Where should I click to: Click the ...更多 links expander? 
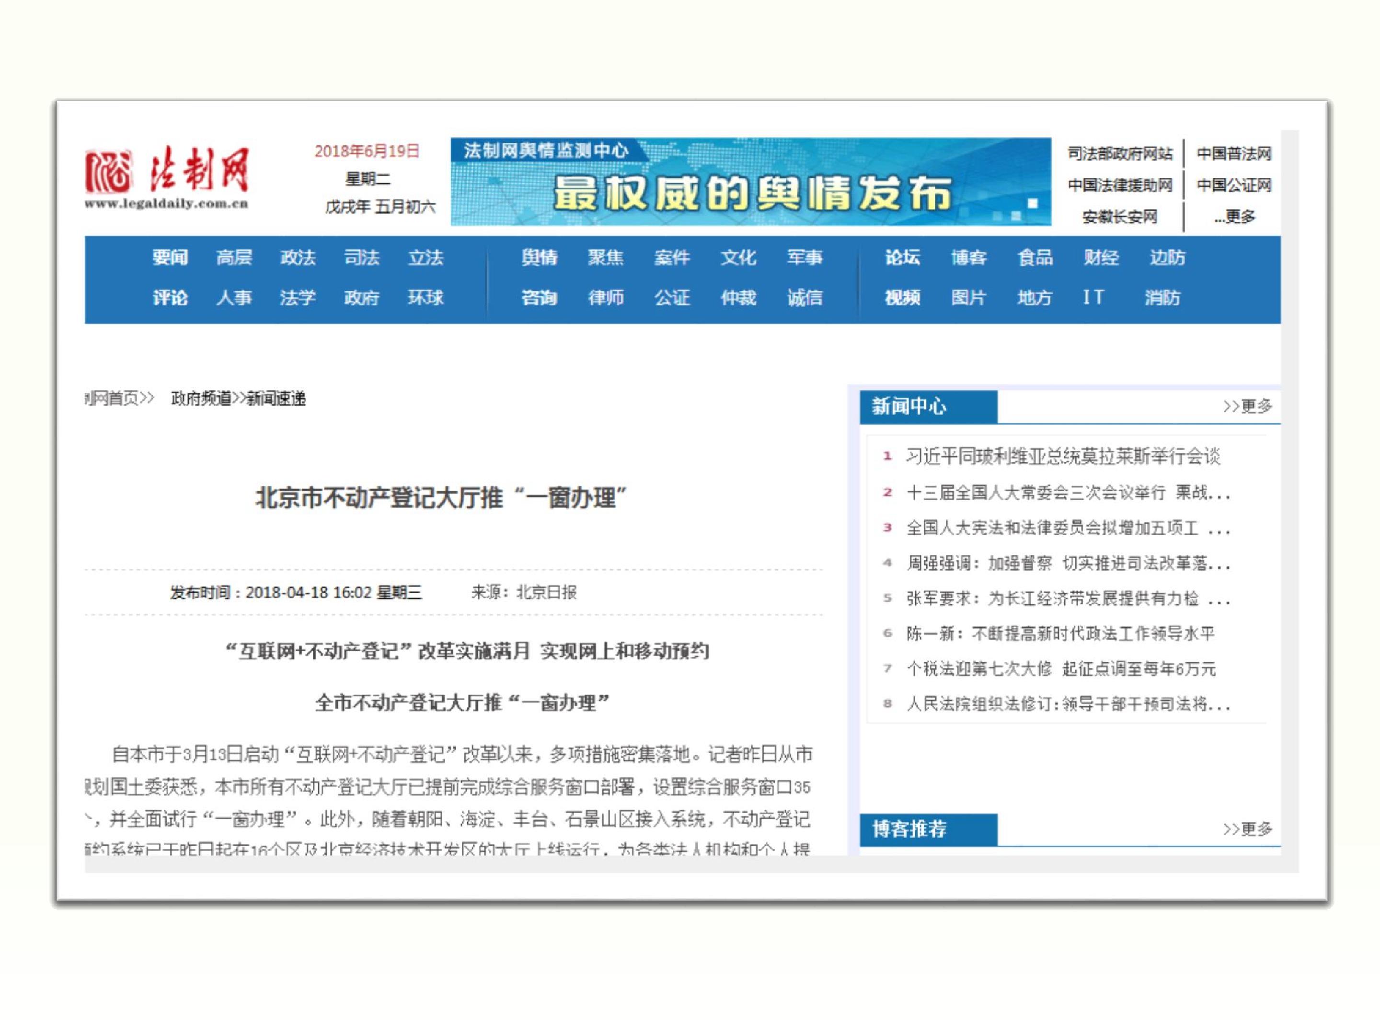[x=1234, y=217]
